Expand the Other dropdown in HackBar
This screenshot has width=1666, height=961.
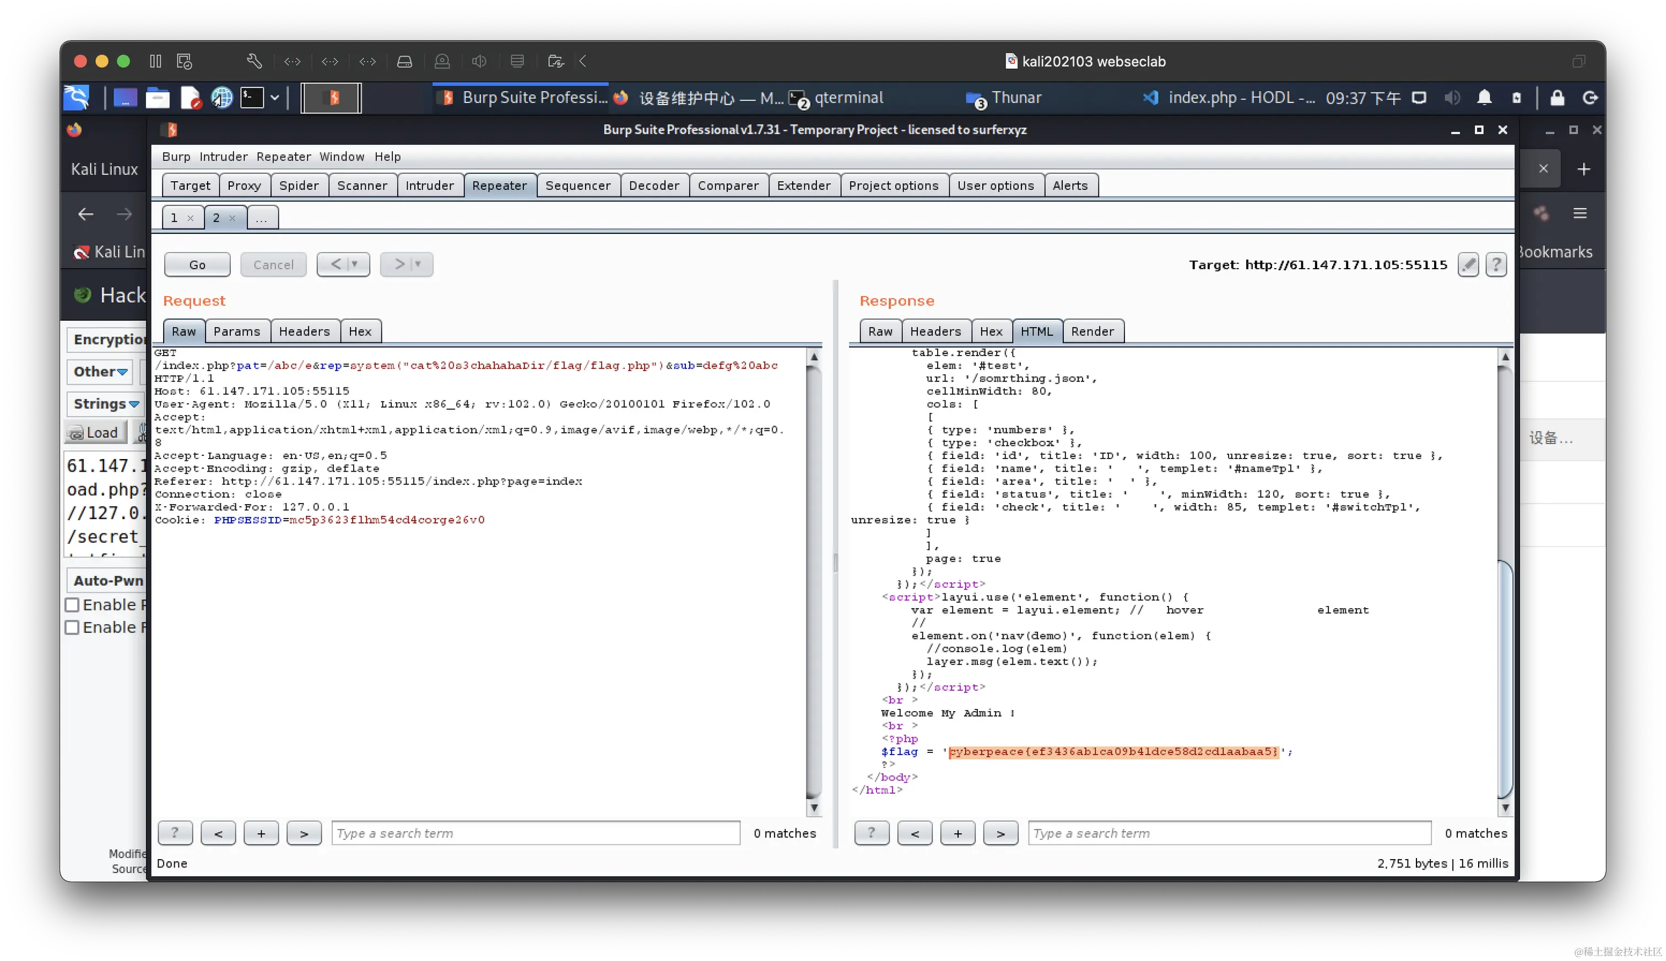pos(100,372)
